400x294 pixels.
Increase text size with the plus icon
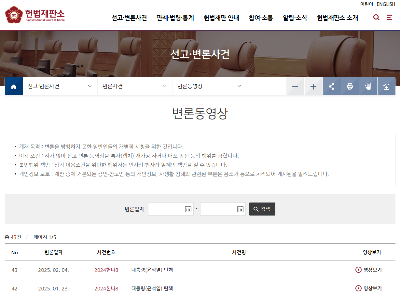coord(313,86)
